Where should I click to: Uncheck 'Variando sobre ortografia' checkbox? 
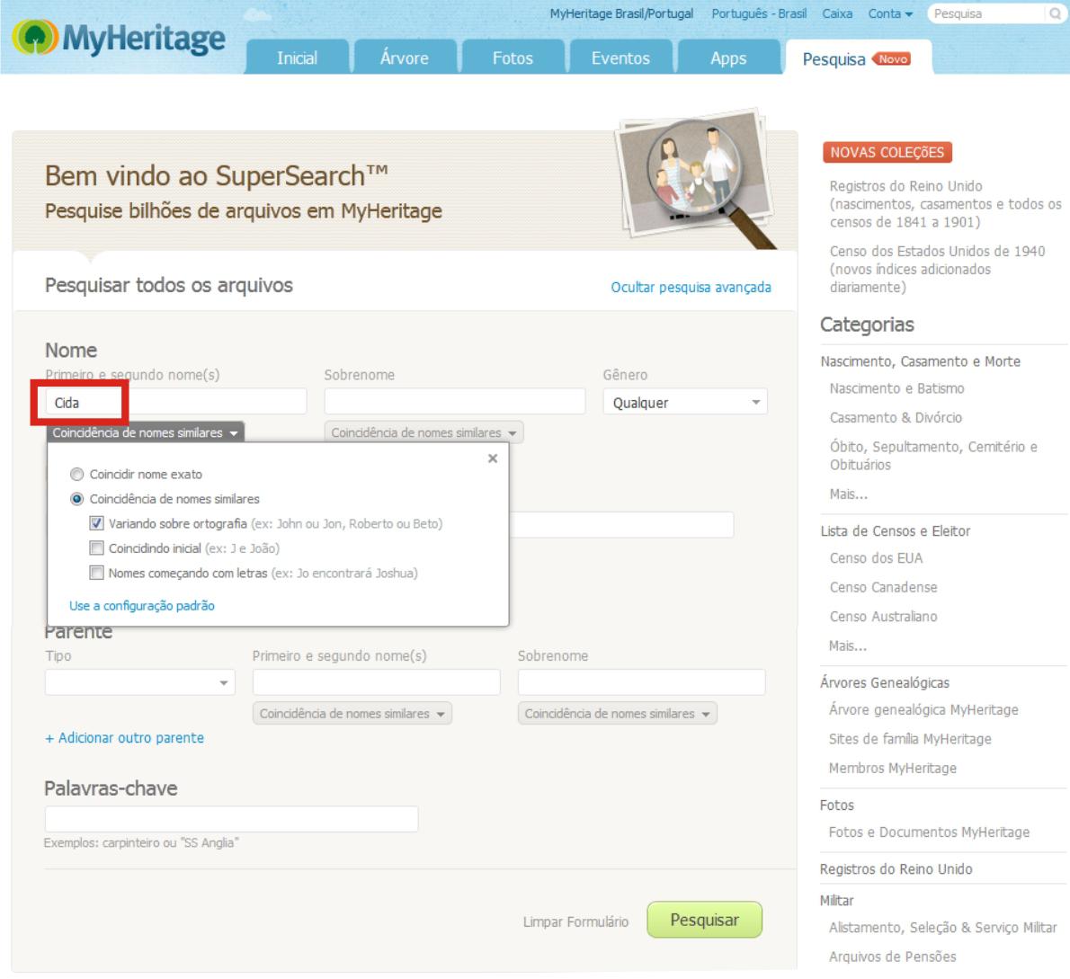click(x=97, y=523)
